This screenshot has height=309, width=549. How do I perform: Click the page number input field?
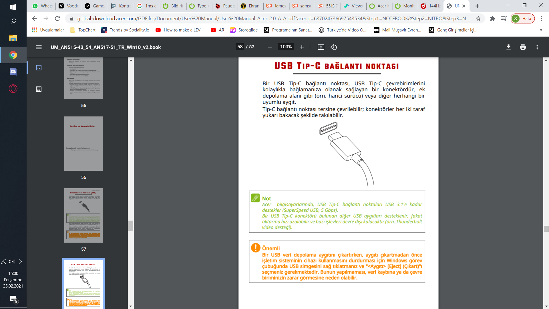point(240,47)
